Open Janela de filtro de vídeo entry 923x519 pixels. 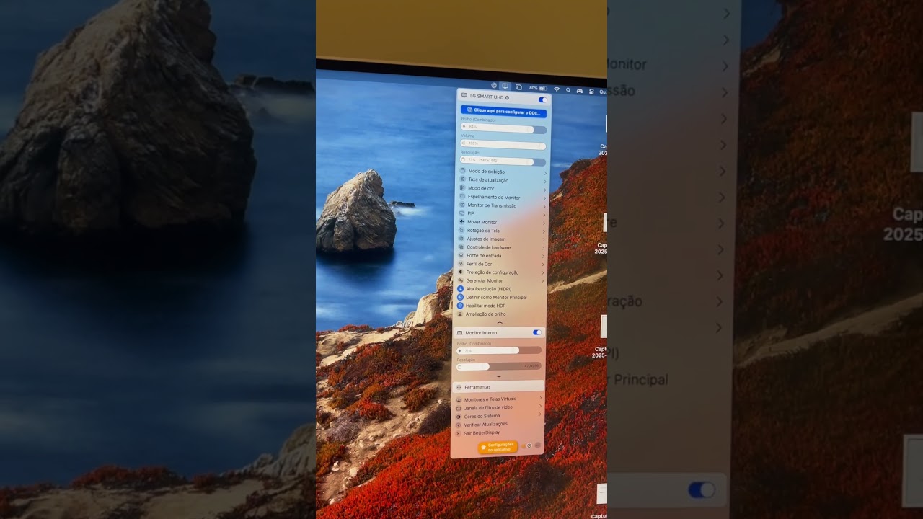[498, 408]
